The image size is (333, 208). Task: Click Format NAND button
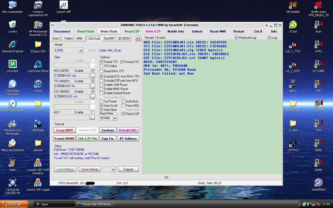(x=65, y=139)
